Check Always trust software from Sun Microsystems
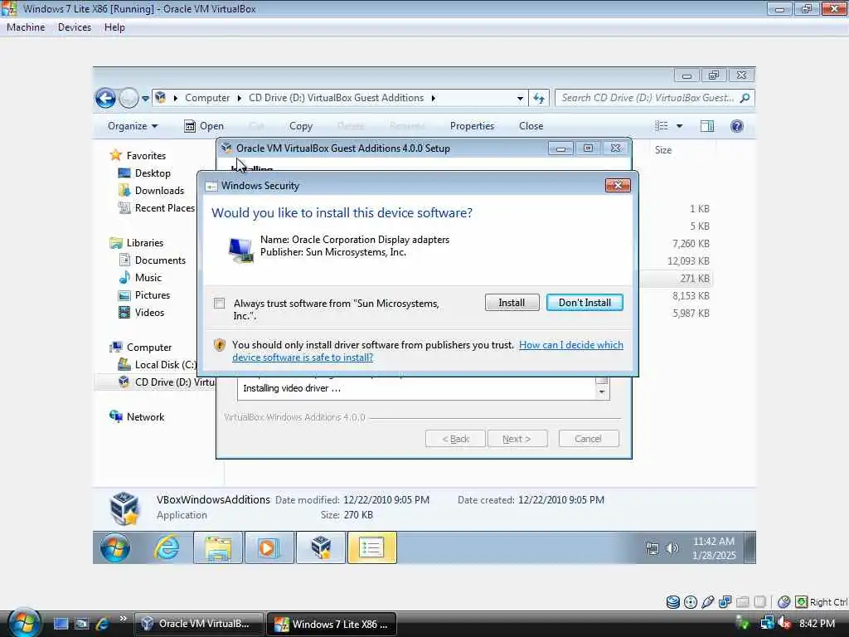The height and width of the screenshot is (637, 849). pyautogui.click(x=219, y=304)
